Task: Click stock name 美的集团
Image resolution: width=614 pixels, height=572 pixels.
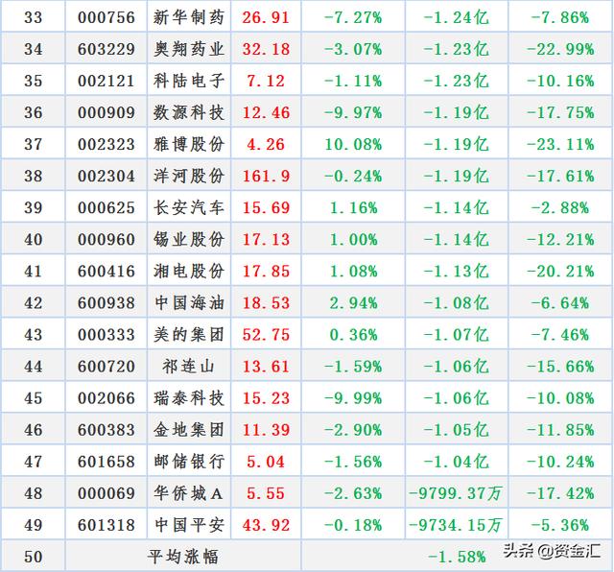Action: click(x=189, y=335)
